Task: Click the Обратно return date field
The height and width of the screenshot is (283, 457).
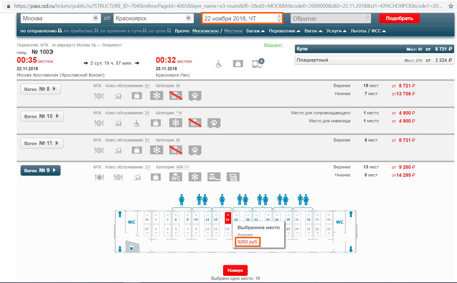Action: point(331,19)
